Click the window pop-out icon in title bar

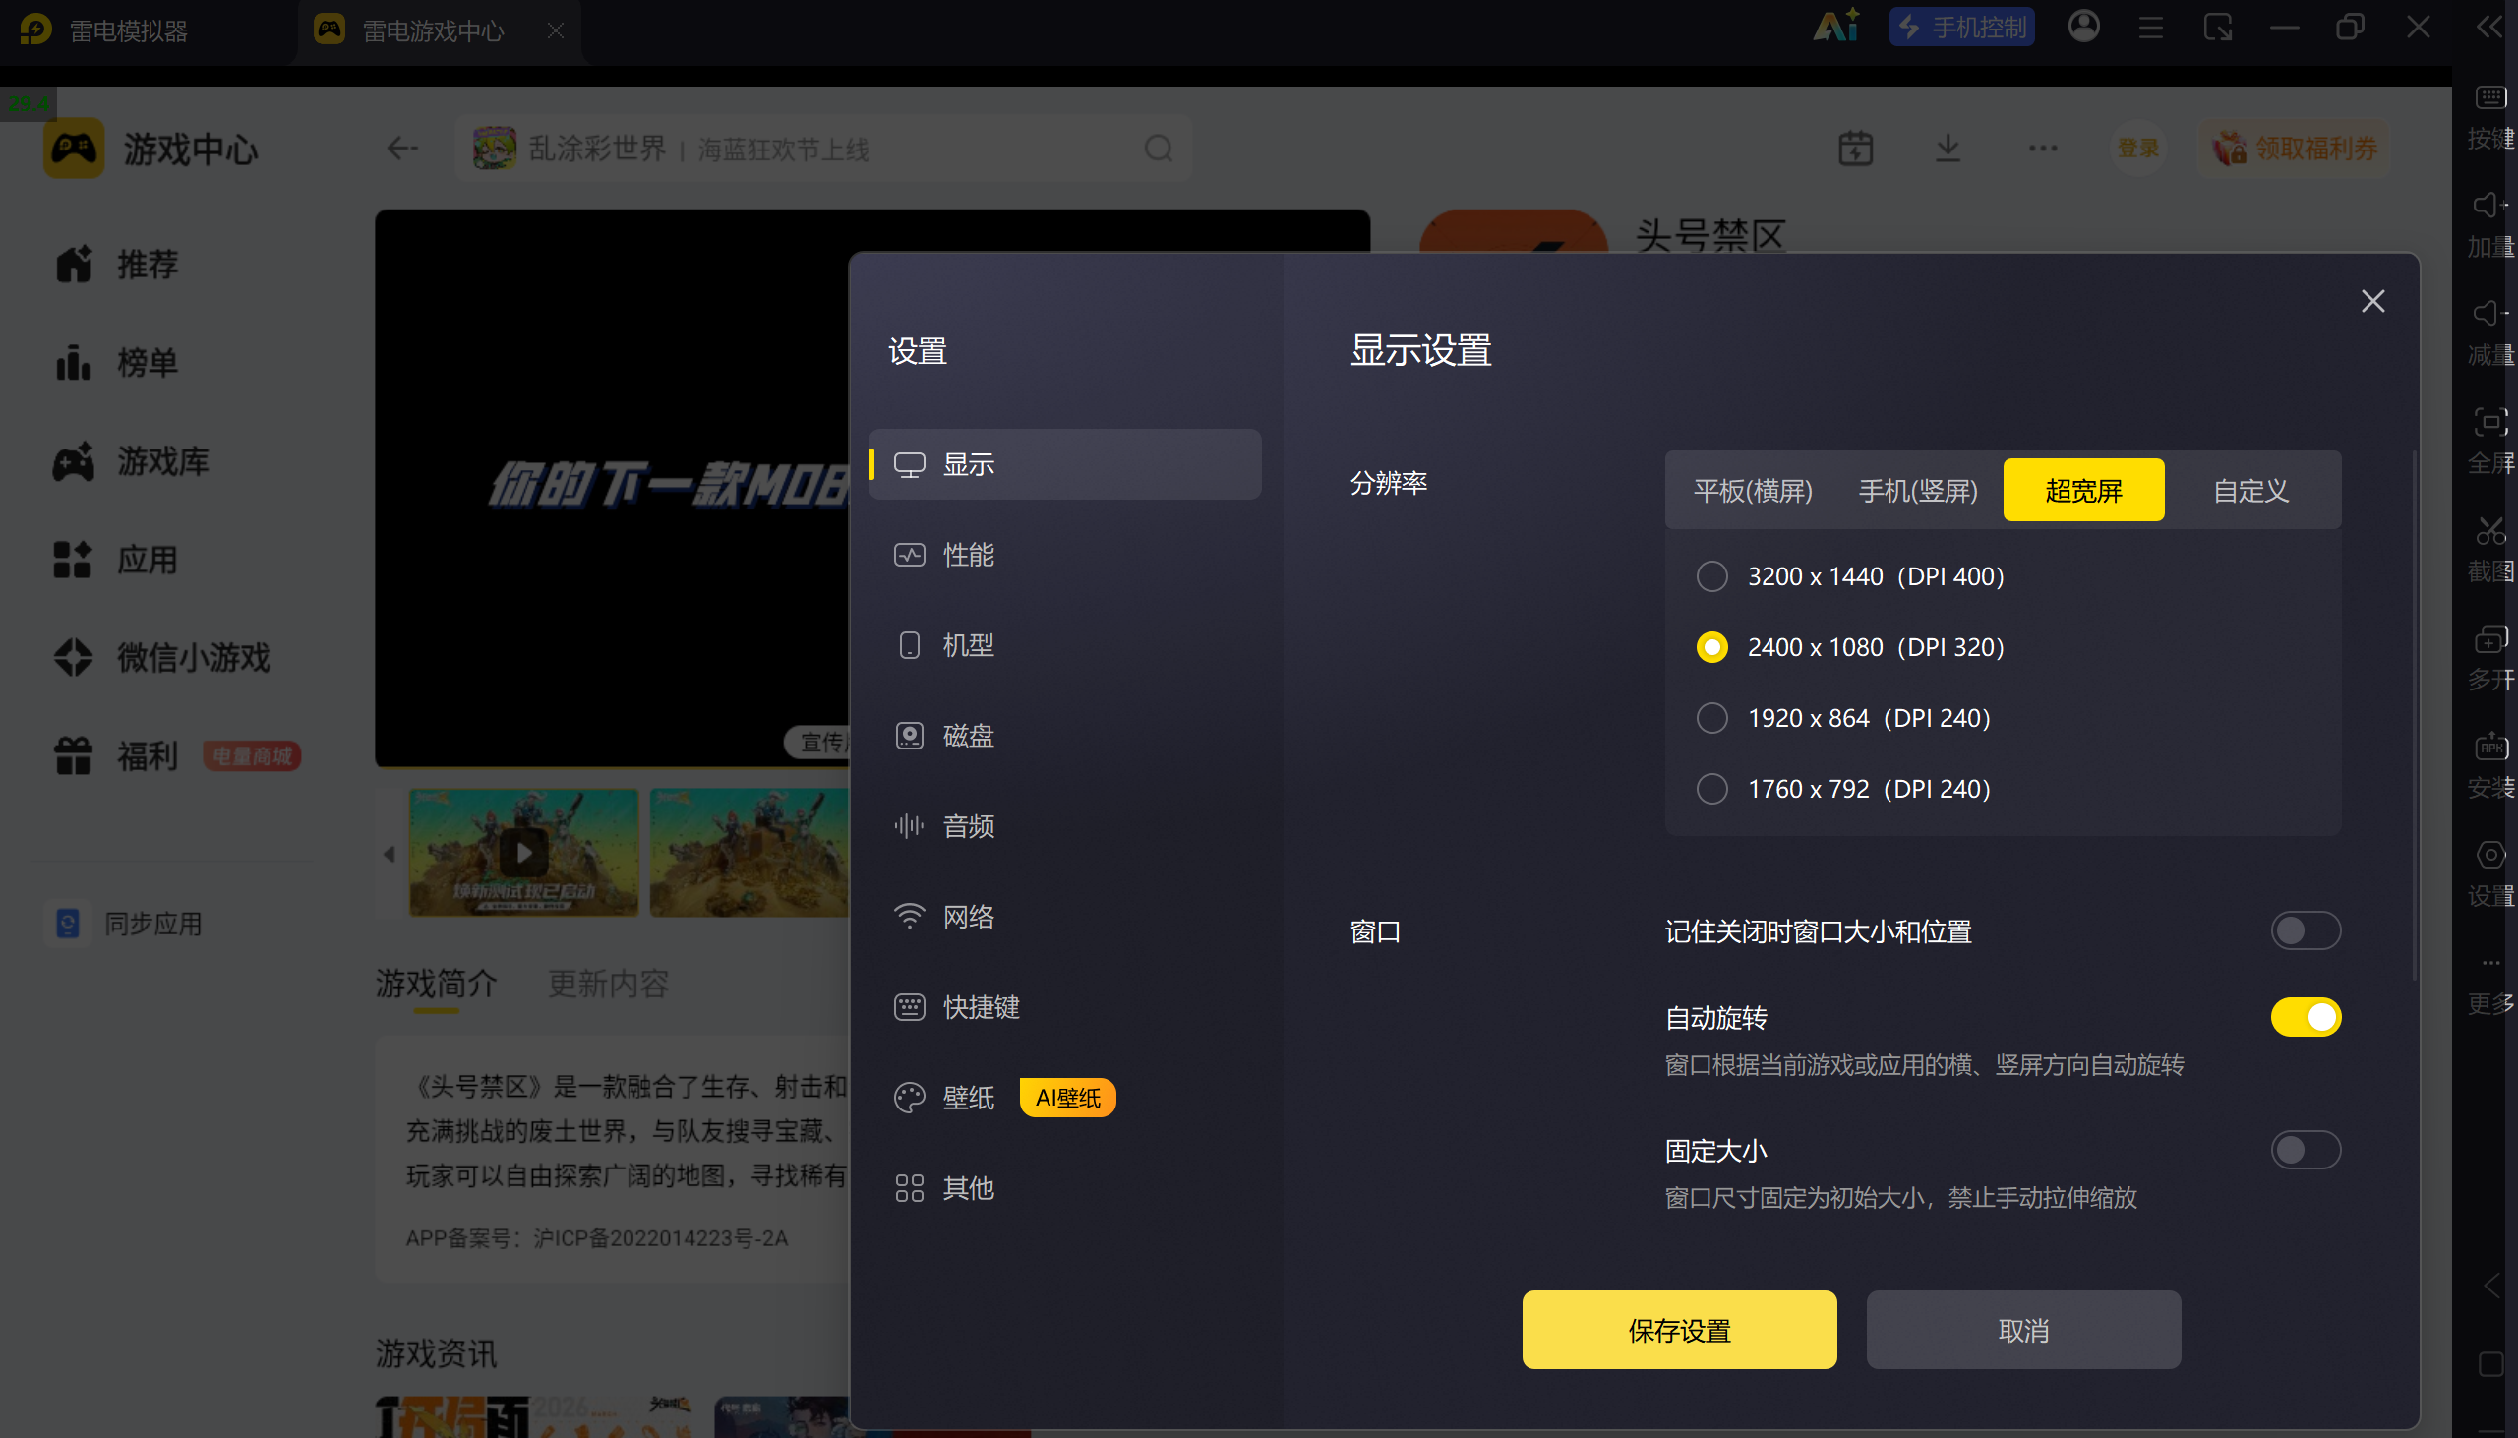coord(2218,28)
